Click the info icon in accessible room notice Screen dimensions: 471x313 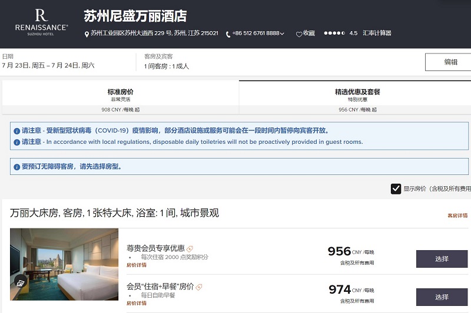(17, 167)
